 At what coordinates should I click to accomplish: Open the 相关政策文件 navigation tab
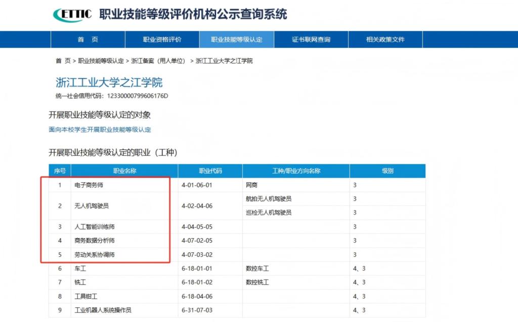tap(385, 39)
